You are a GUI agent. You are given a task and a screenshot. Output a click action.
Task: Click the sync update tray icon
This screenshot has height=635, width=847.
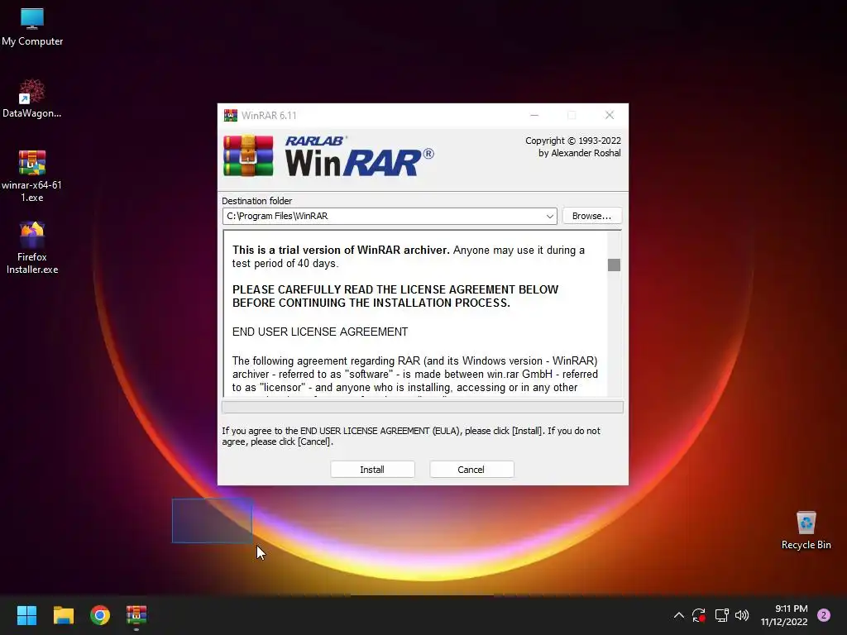699,615
